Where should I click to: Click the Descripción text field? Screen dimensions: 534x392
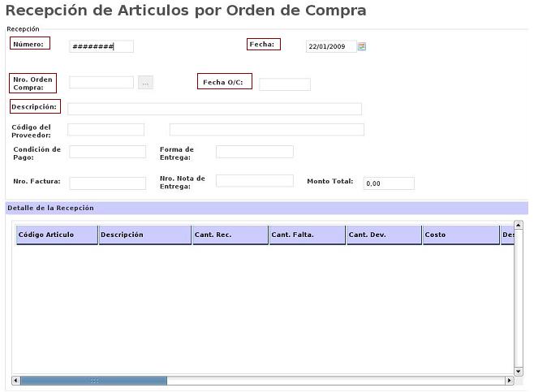pos(214,109)
